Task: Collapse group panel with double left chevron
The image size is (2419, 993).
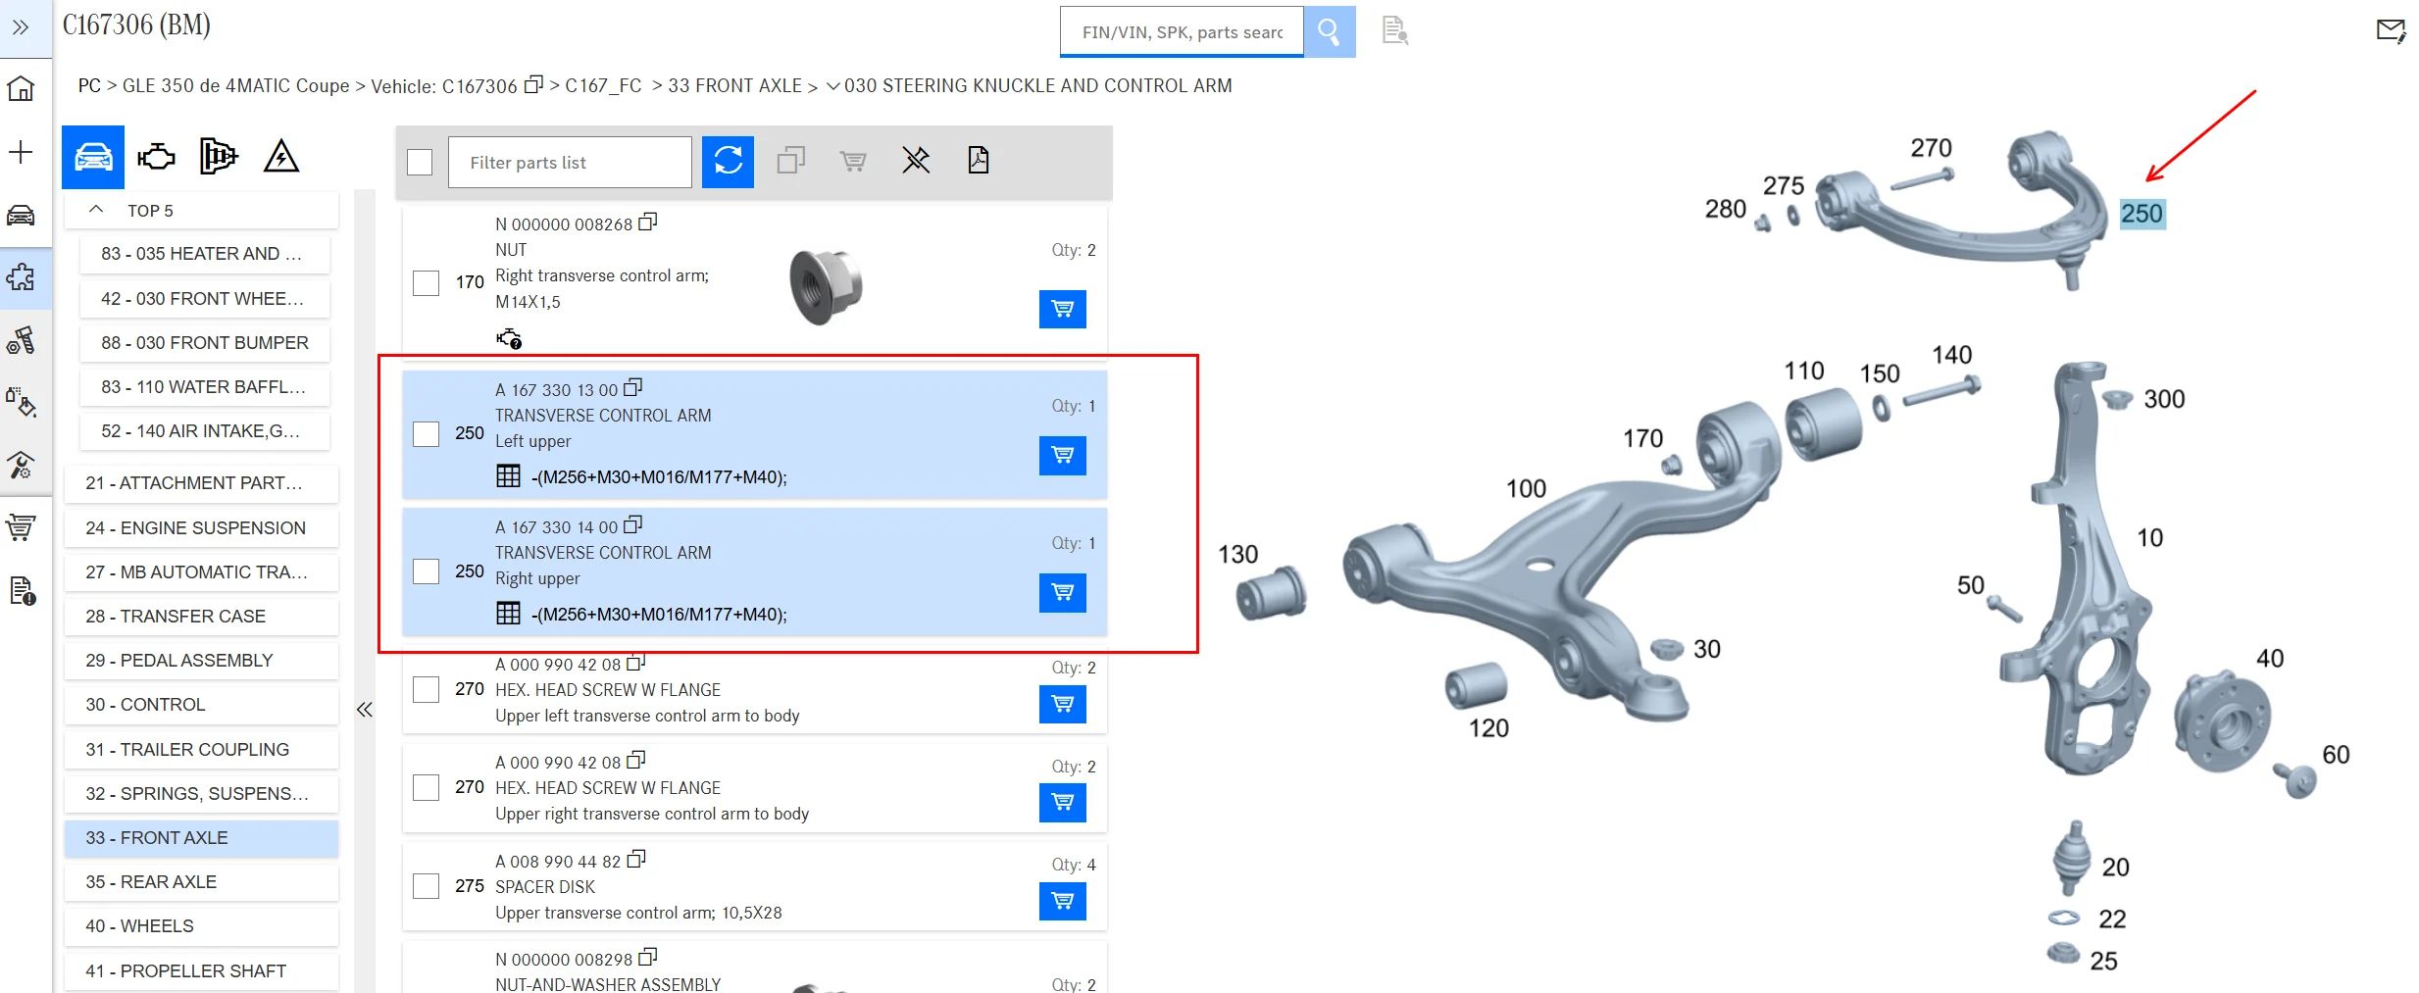Action: pos(365,709)
